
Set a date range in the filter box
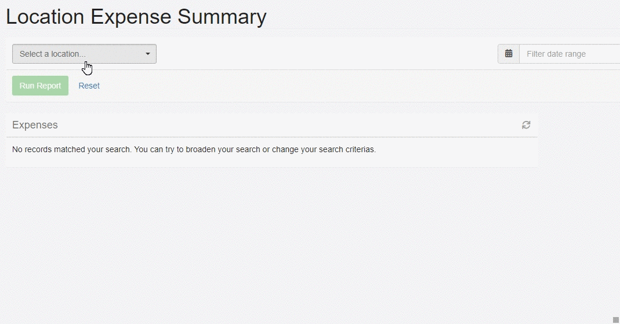click(x=570, y=54)
